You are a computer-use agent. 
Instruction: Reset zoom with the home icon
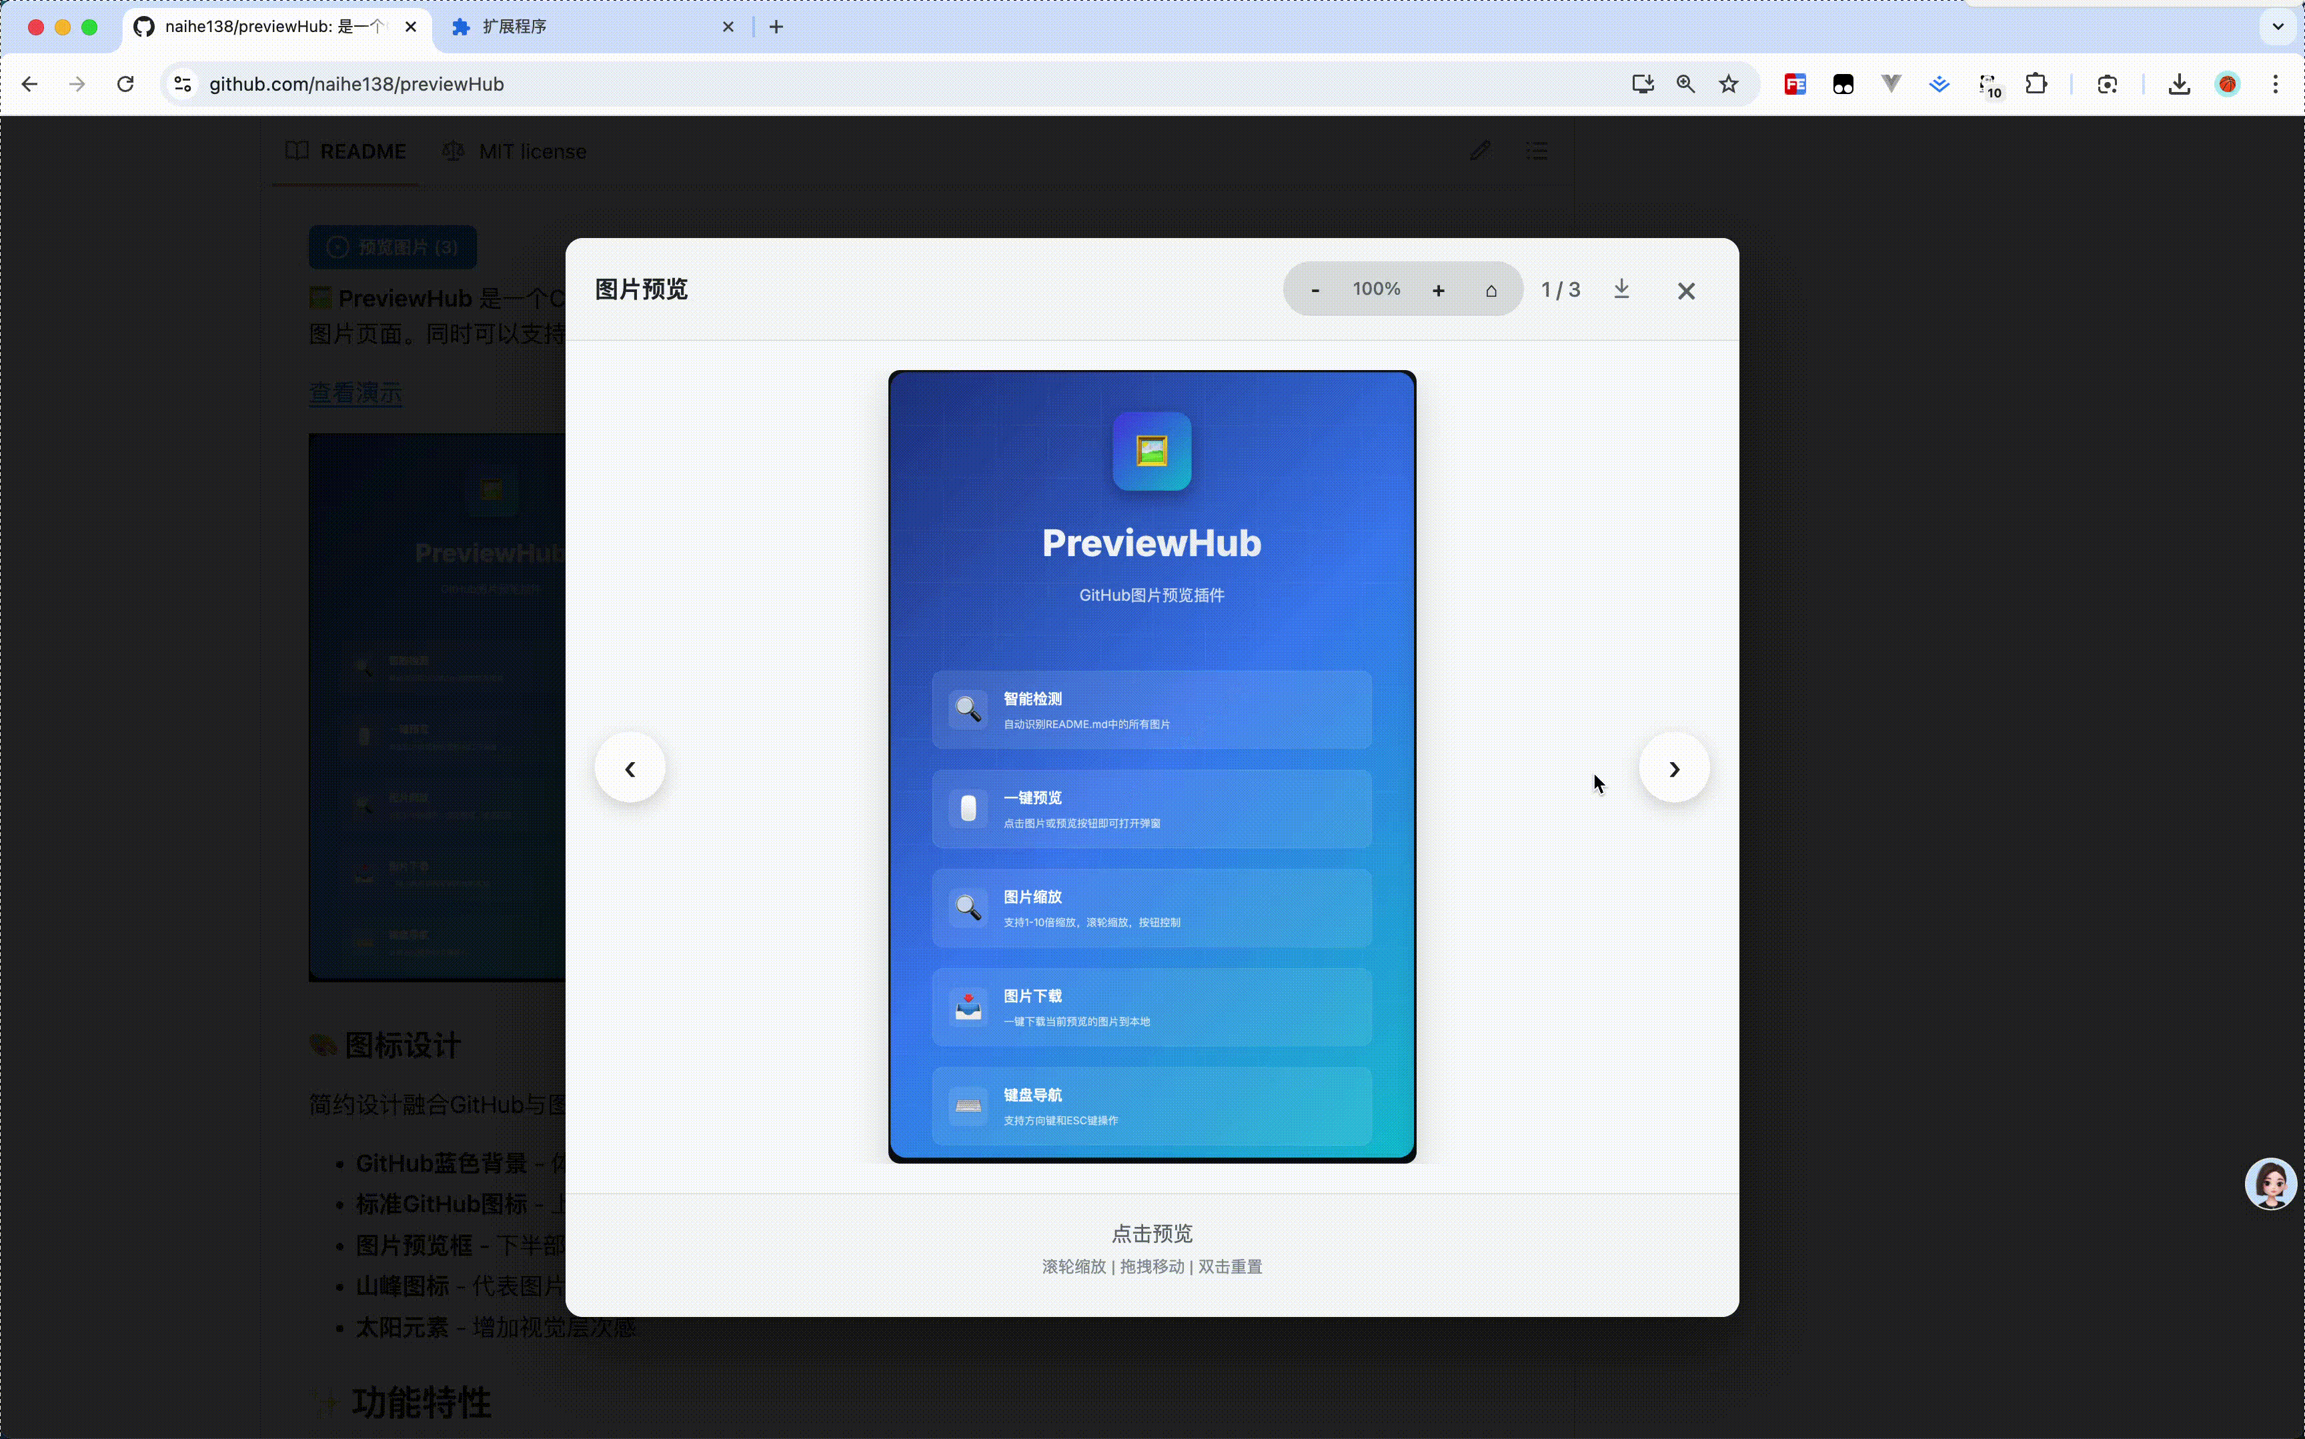tap(1491, 290)
